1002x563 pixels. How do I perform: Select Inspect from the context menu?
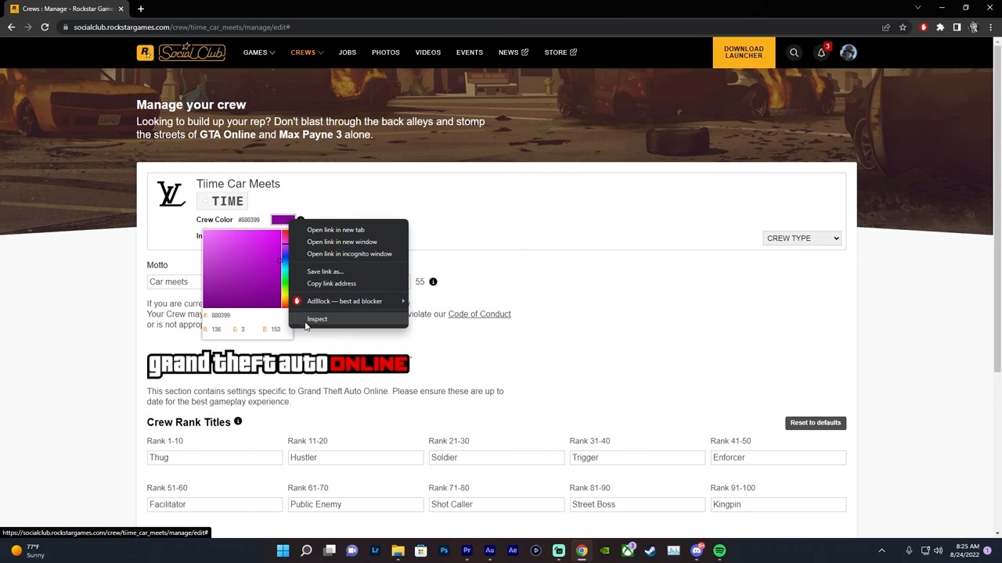[x=348, y=319]
